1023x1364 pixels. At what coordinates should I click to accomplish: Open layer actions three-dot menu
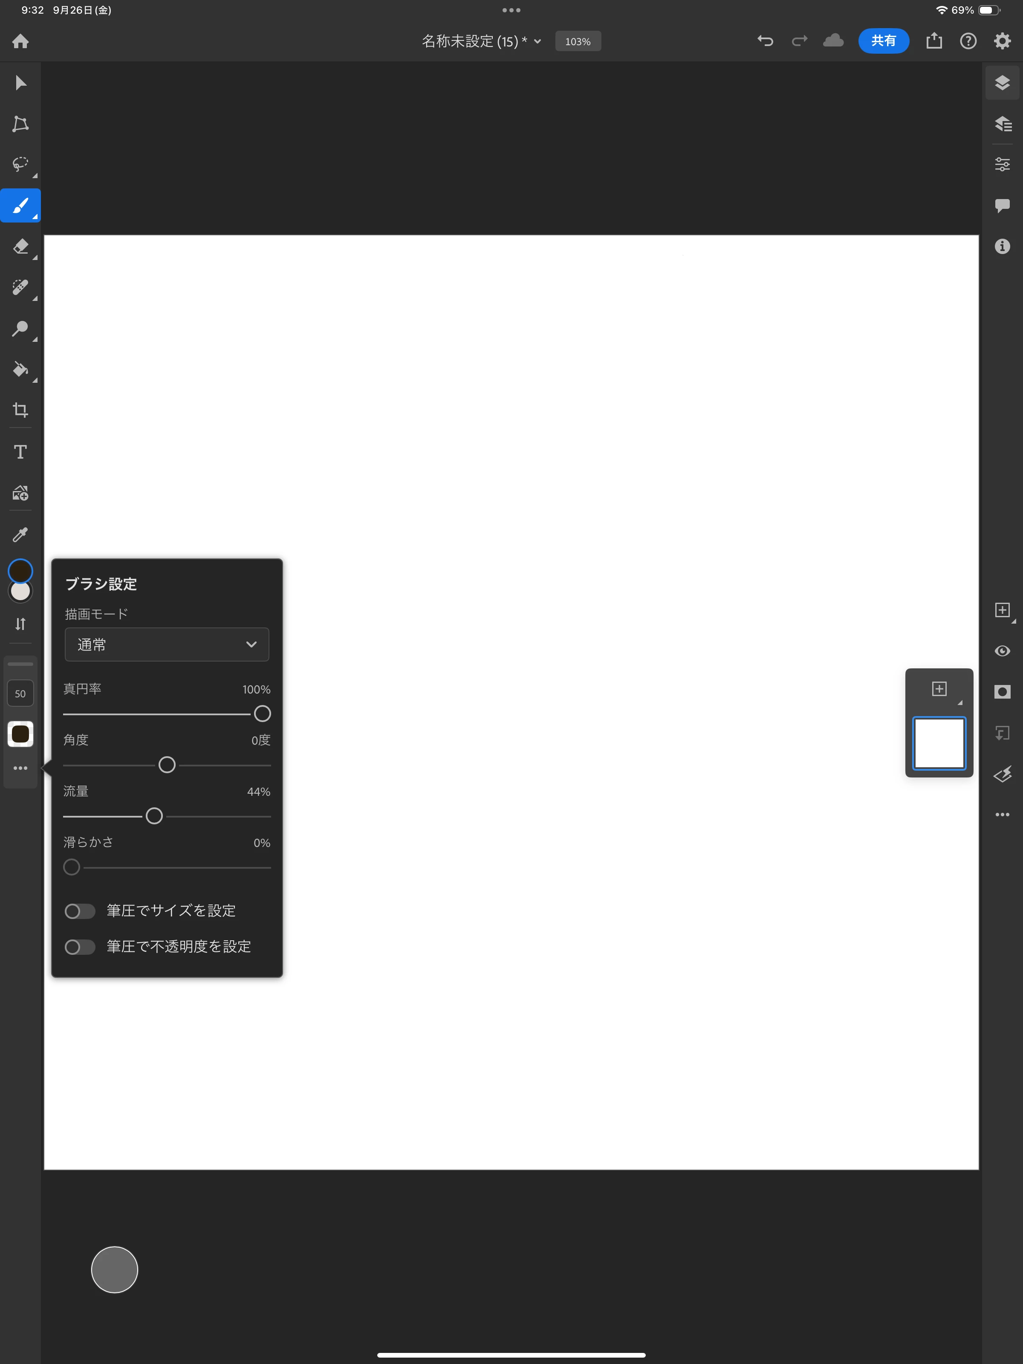click(1002, 815)
